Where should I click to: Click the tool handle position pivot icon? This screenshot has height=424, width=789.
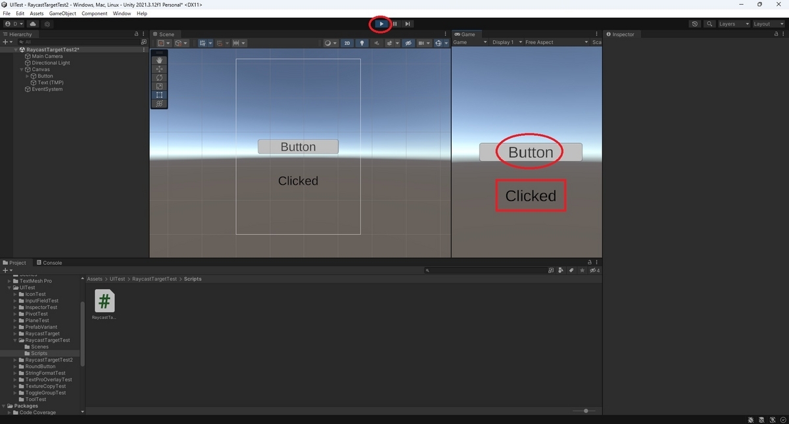164,43
